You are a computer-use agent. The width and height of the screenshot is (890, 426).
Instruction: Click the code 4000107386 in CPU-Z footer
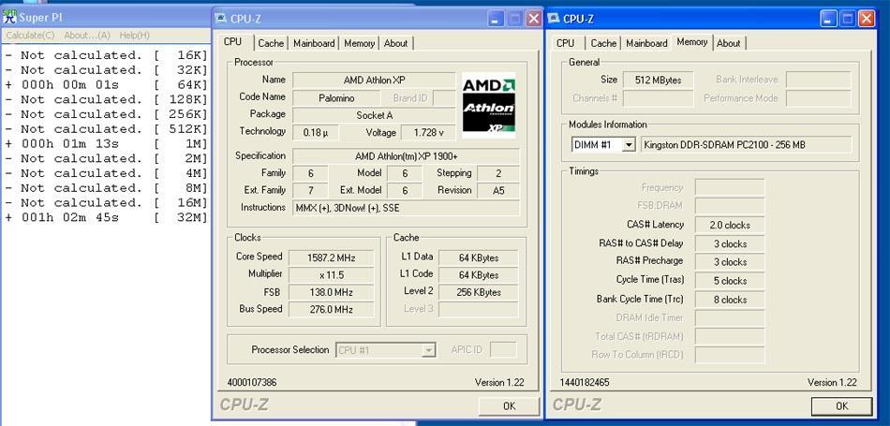tap(251, 383)
